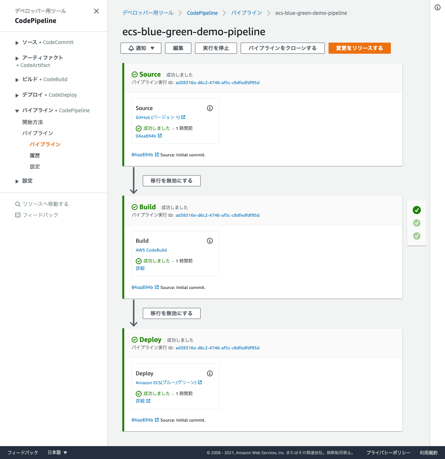Open 利用規約 in footer

(x=429, y=453)
